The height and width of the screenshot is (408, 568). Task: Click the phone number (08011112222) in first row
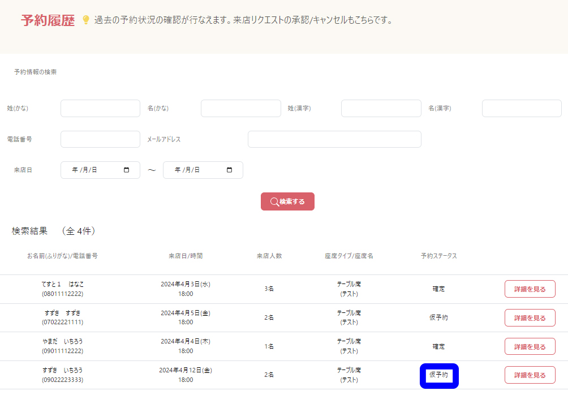(x=62, y=294)
